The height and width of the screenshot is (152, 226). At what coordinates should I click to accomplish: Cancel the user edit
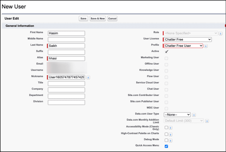112,18
